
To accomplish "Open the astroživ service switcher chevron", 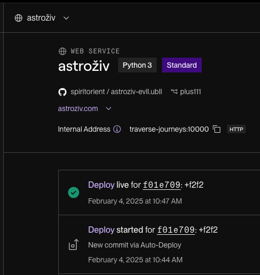I will [66, 18].
